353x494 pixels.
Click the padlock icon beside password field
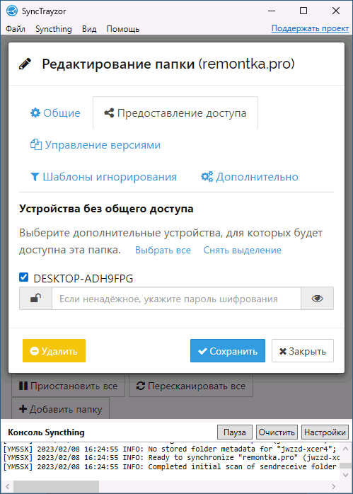tap(35, 299)
